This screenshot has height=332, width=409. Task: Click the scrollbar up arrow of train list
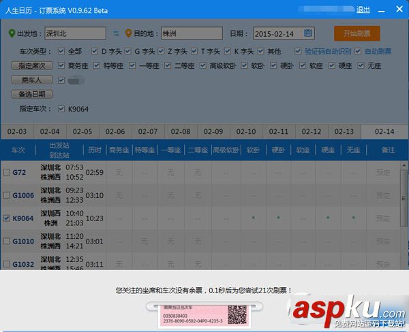404,165
